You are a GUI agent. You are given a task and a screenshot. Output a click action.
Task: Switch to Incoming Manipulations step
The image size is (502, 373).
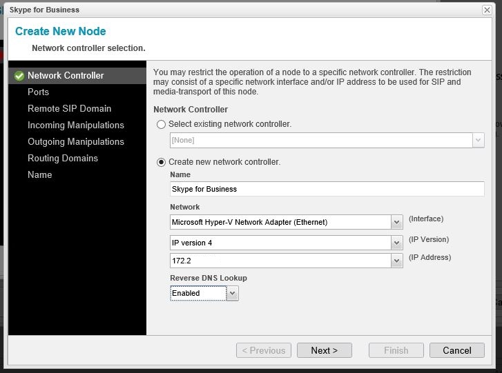76,125
